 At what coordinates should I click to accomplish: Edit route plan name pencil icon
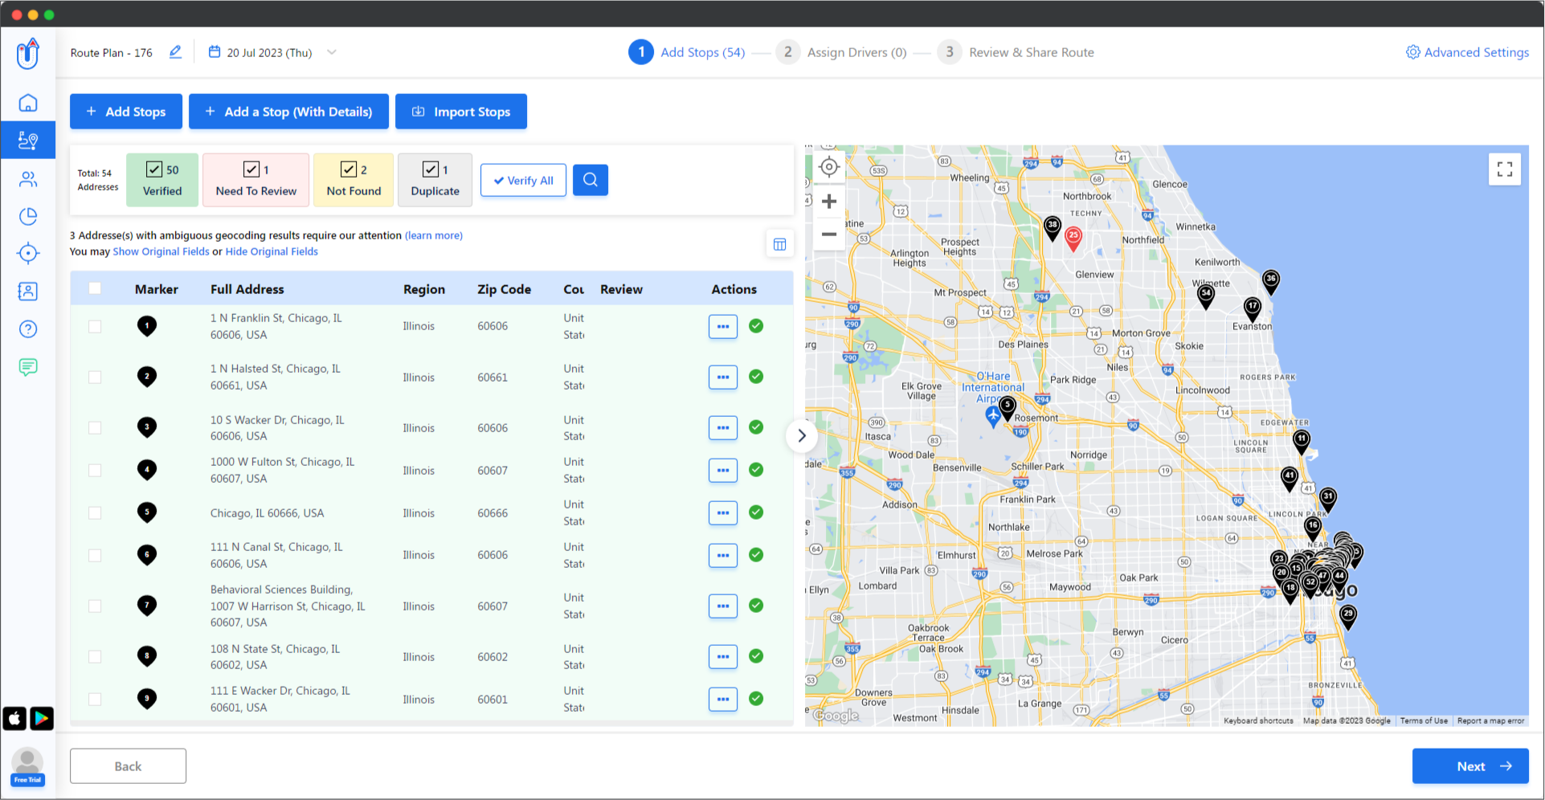tap(175, 52)
